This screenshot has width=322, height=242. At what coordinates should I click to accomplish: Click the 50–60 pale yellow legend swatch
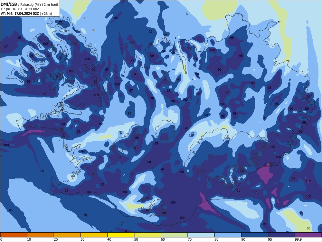pos(147,235)
